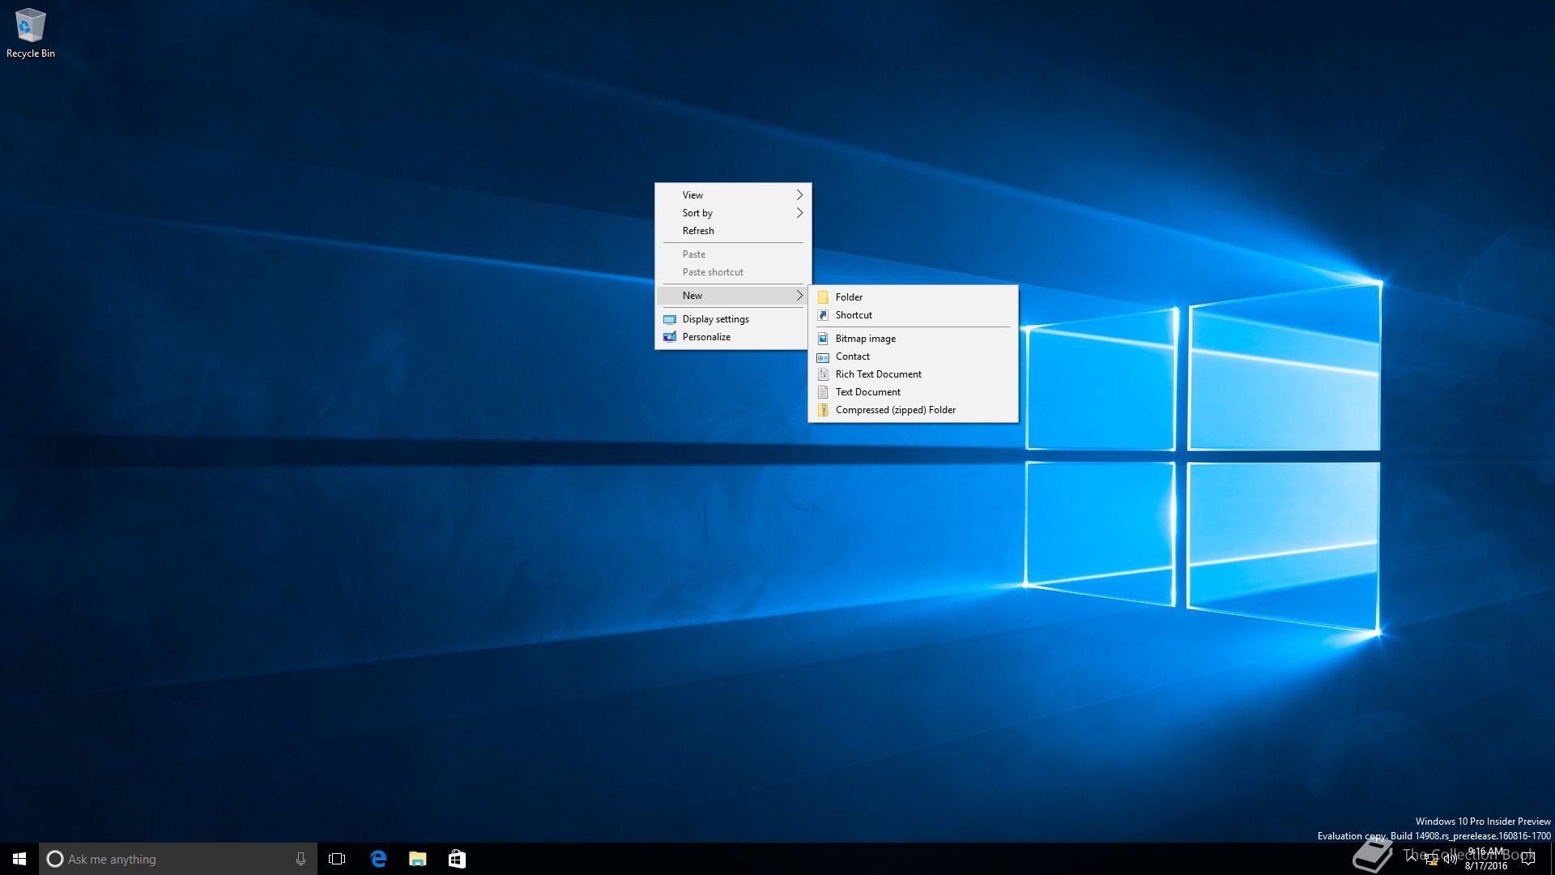The height and width of the screenshot is (875, 1555).
Task: Create a new Contact
Action: coord(913,356)
